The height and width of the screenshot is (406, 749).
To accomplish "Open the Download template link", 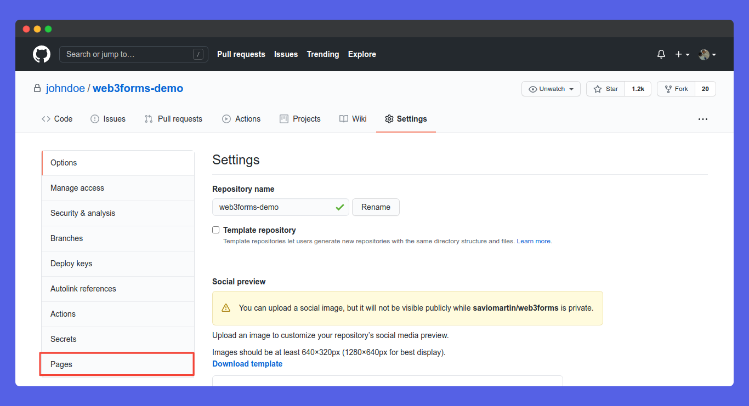I will (247, 364).
